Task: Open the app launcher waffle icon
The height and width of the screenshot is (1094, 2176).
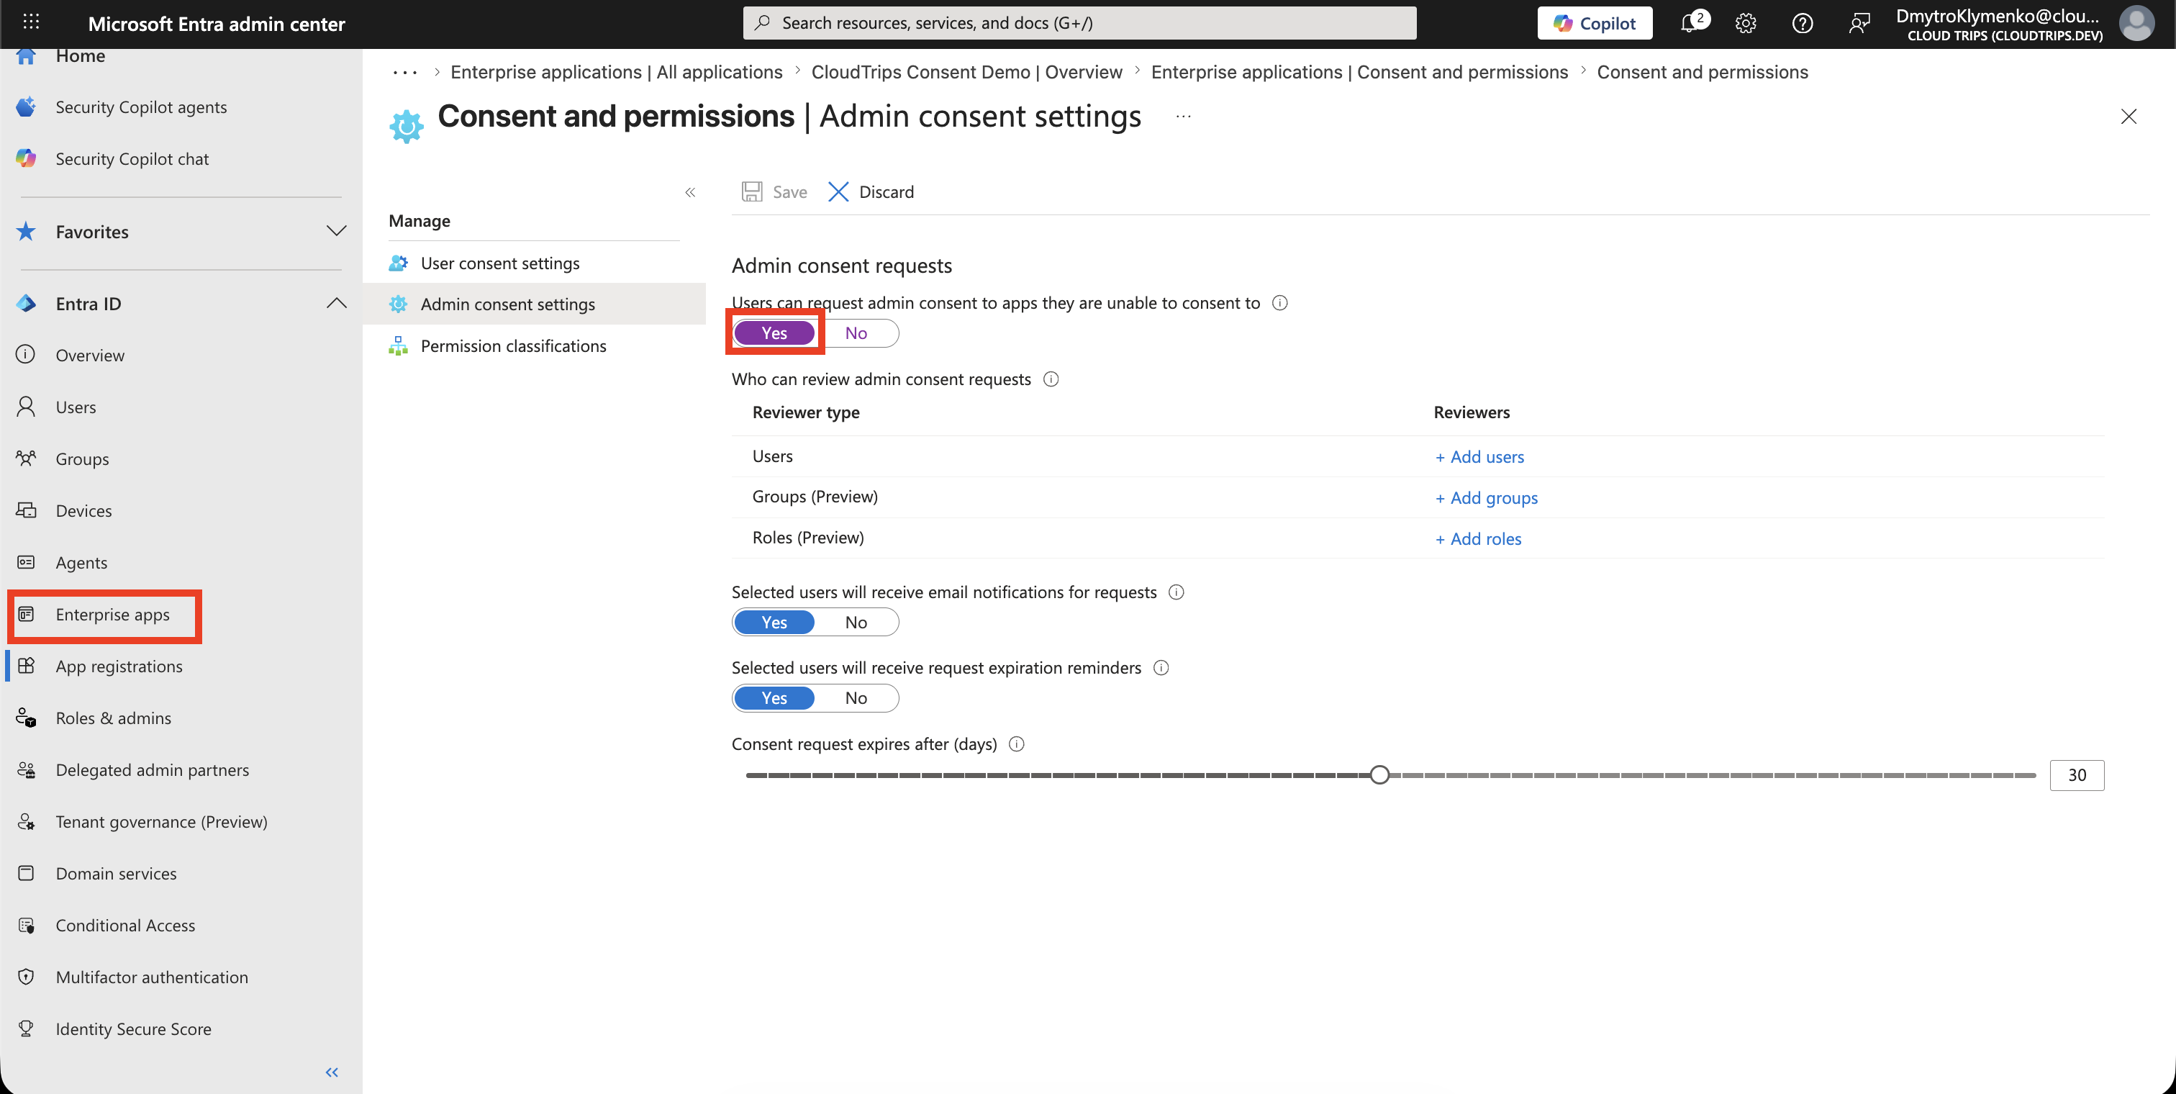Action: (31, 23)
